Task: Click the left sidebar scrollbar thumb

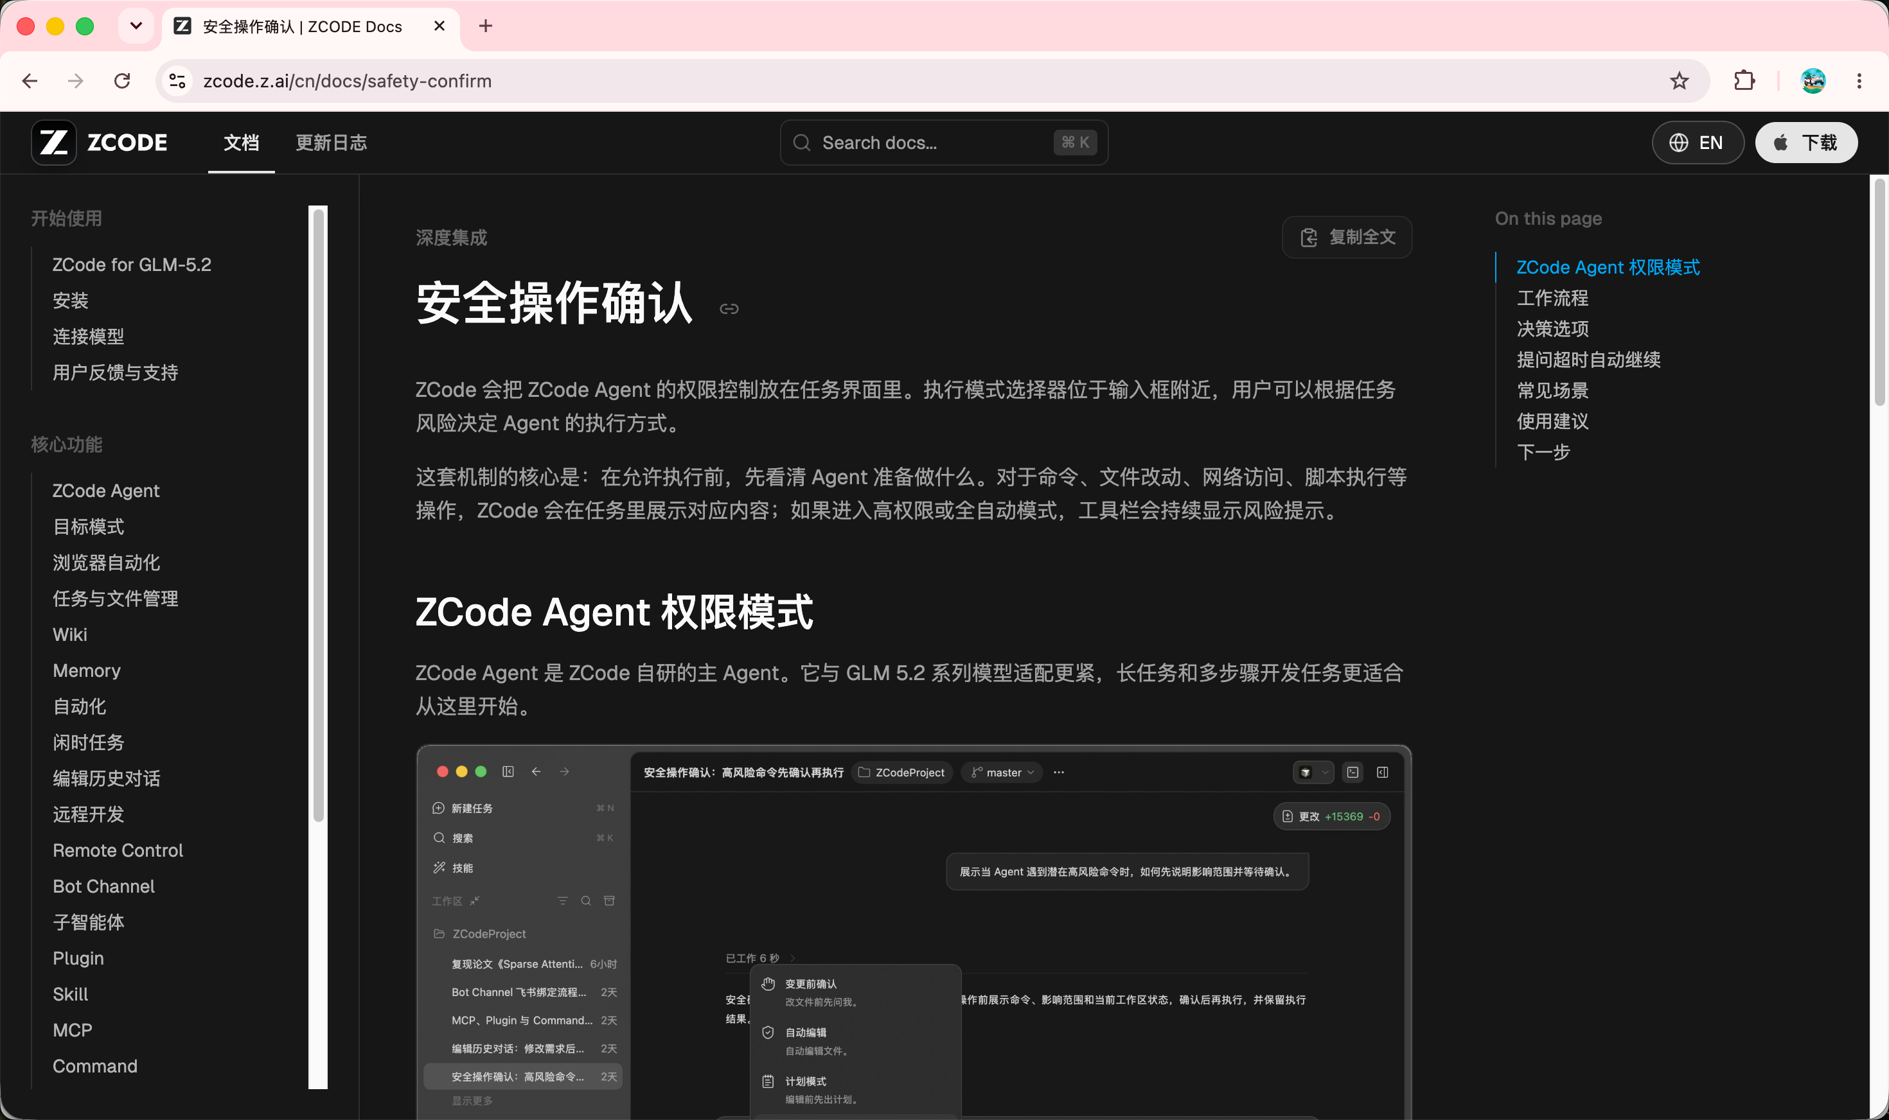Action: [x=319, y=516]
